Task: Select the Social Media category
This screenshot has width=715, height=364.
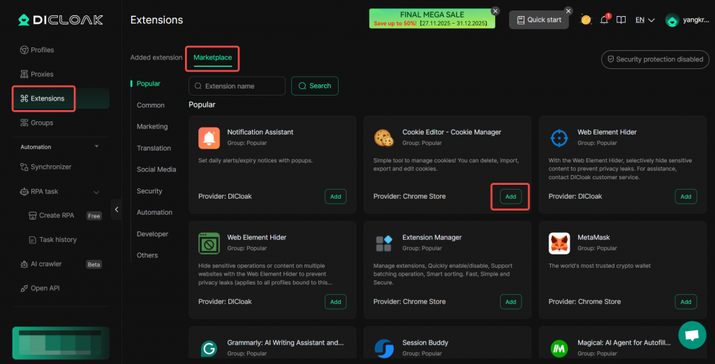Action: tap(156, 169)
